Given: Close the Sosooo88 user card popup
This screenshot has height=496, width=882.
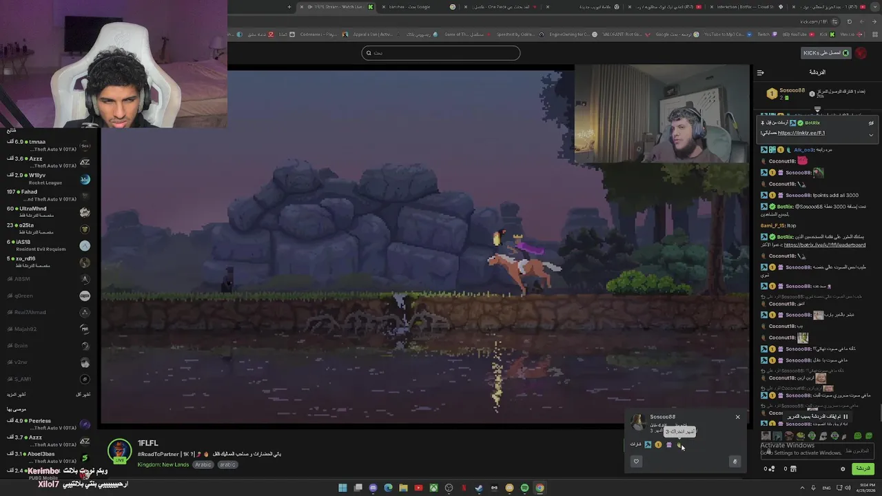Looking at the screenshot, I should 737,417.
